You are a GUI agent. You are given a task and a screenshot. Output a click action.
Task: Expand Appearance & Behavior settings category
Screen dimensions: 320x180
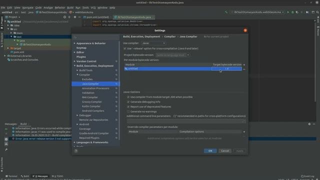tap(74, 43)
